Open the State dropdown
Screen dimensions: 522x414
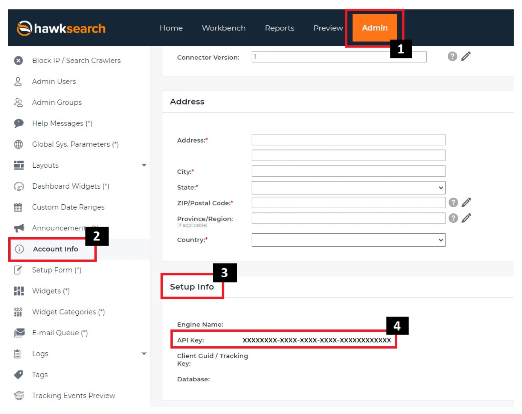348,188
